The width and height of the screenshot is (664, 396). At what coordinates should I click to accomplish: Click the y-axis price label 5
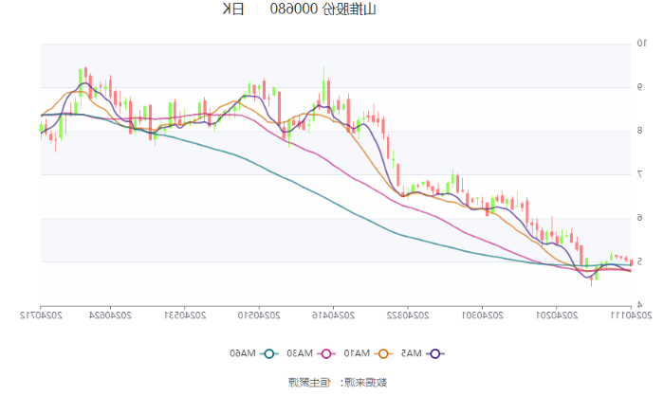tap(640, 261)
